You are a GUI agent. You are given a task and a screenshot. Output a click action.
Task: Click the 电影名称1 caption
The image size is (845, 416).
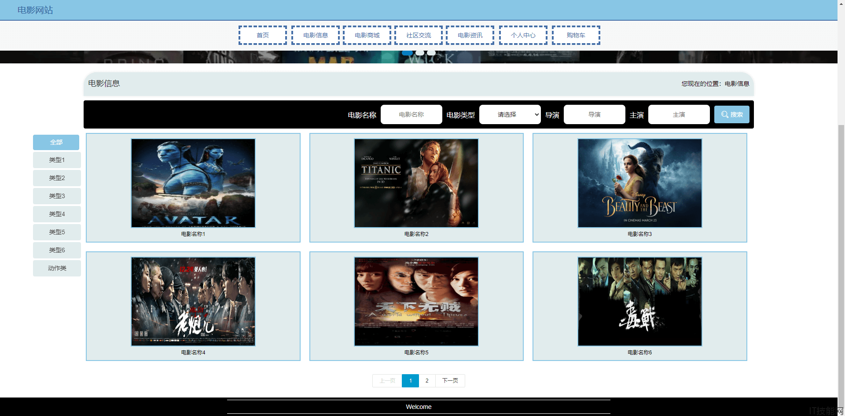[193, 234]
